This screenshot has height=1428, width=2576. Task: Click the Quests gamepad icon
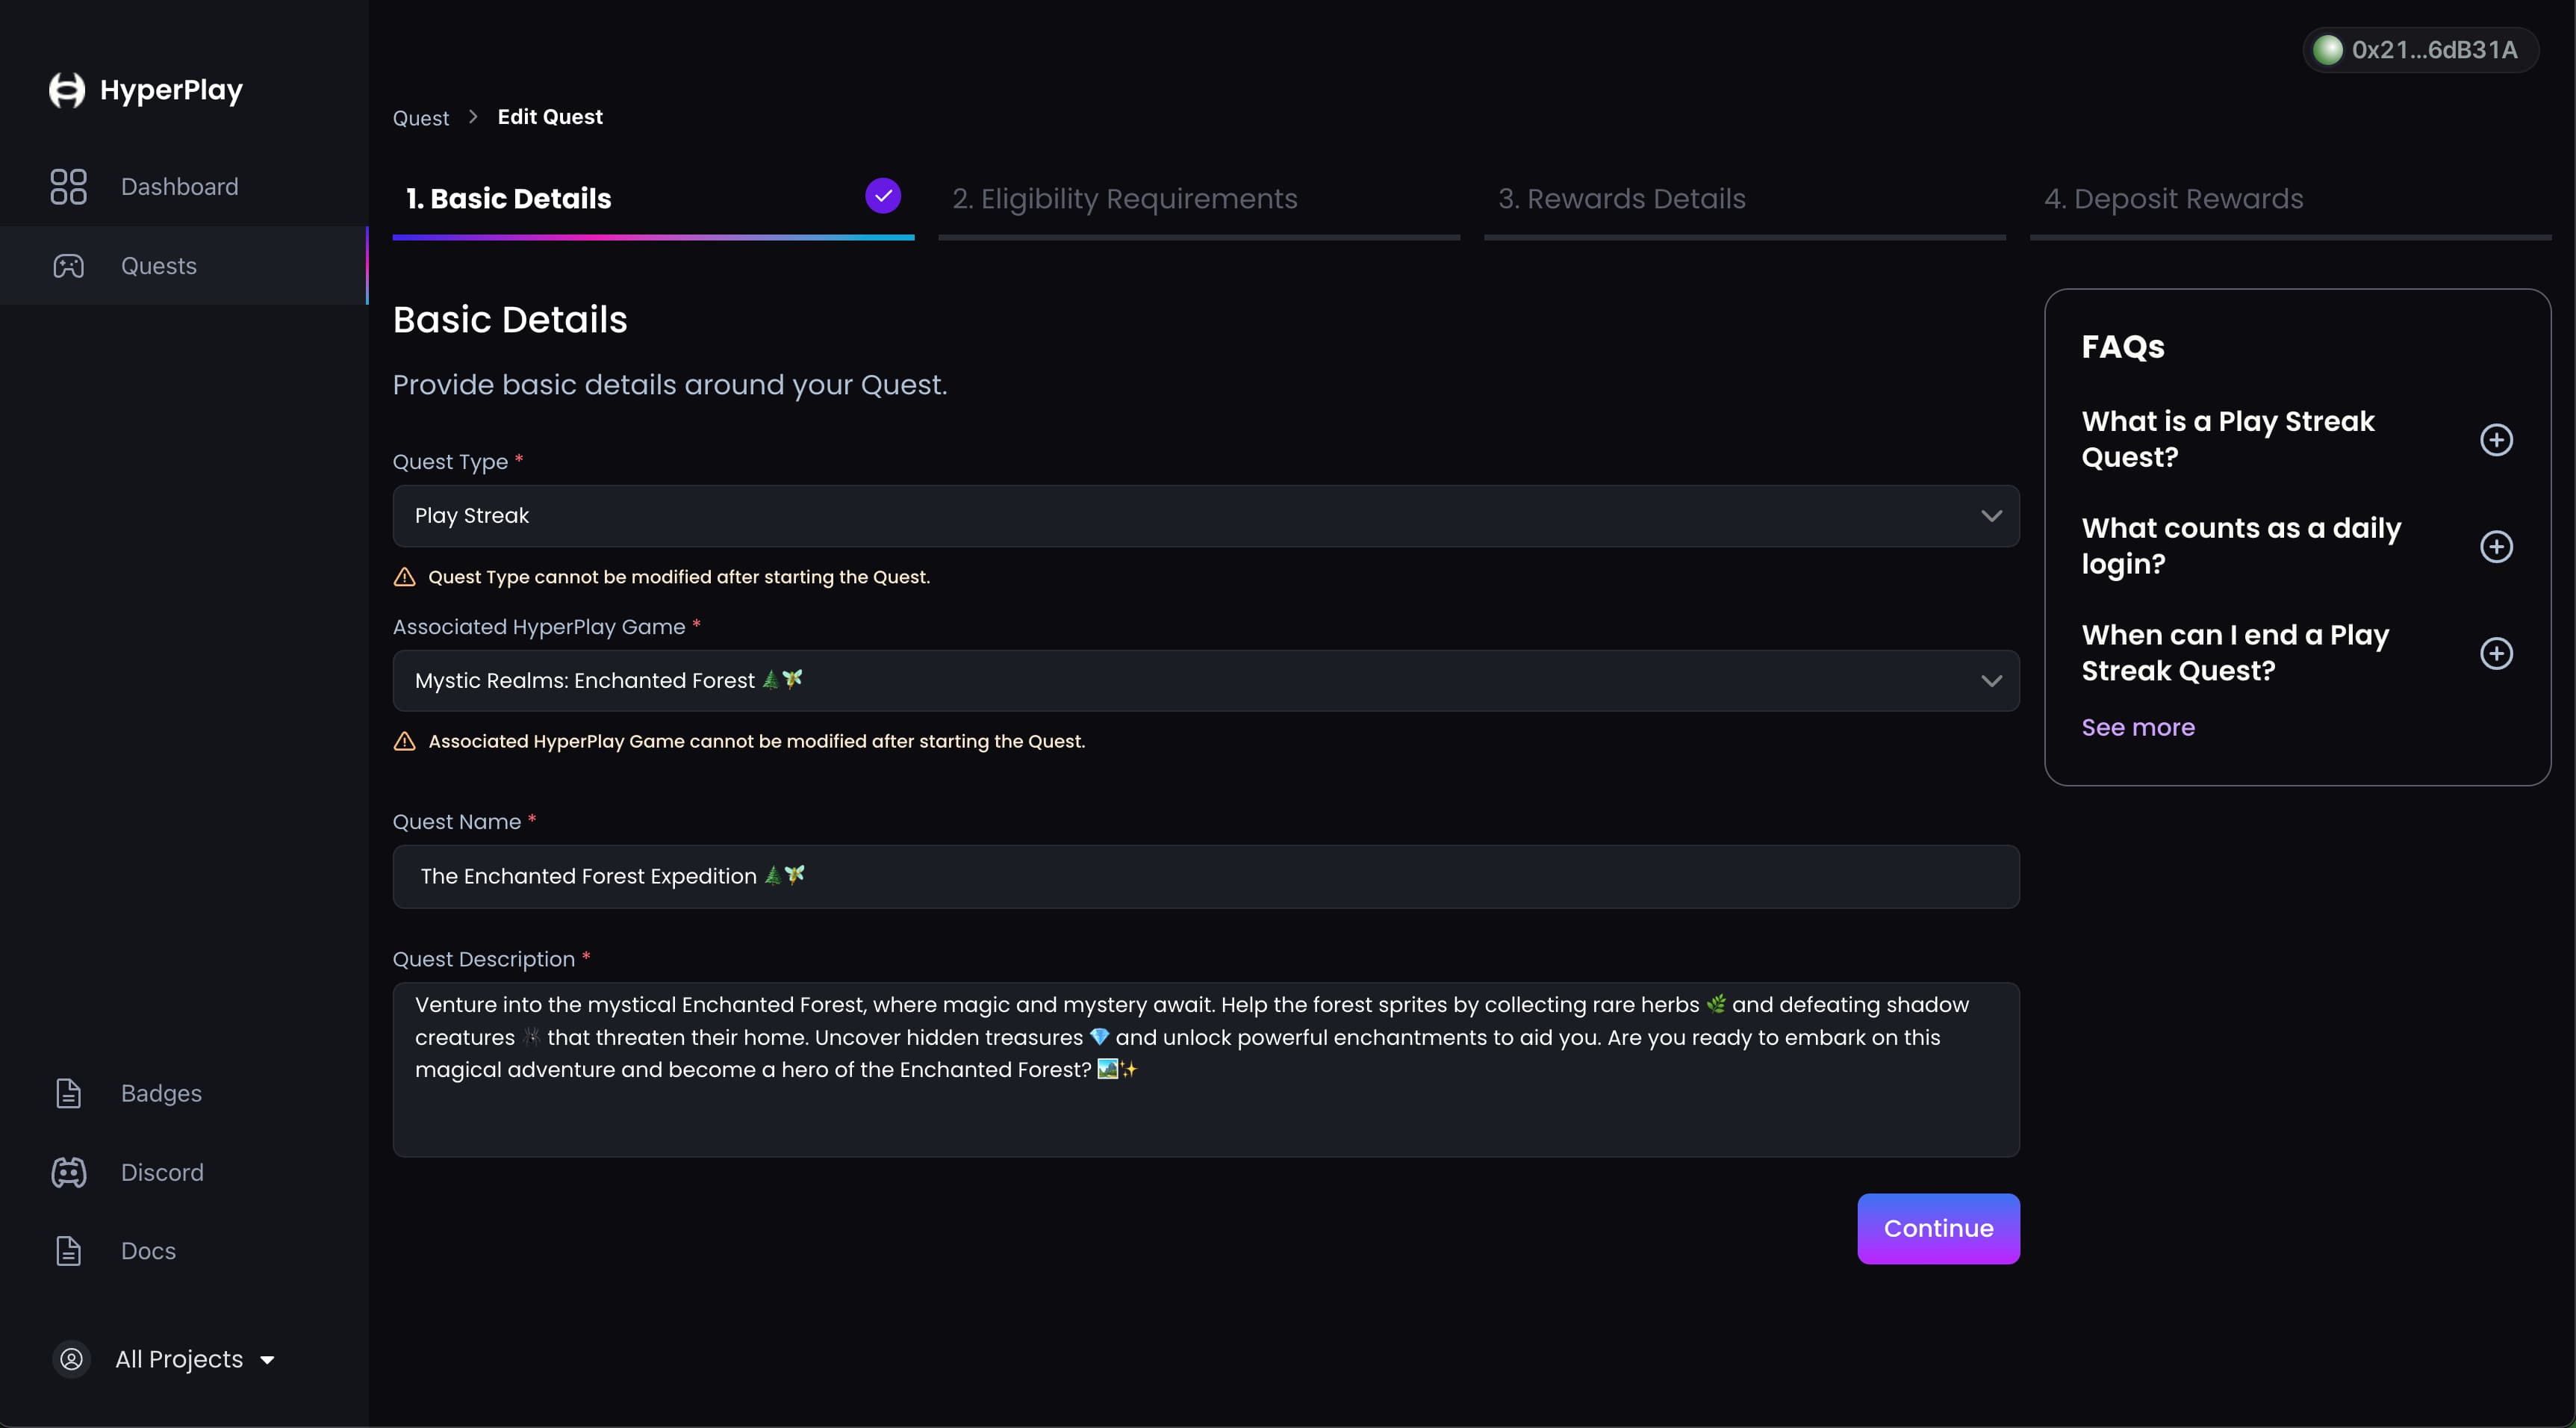68,266
